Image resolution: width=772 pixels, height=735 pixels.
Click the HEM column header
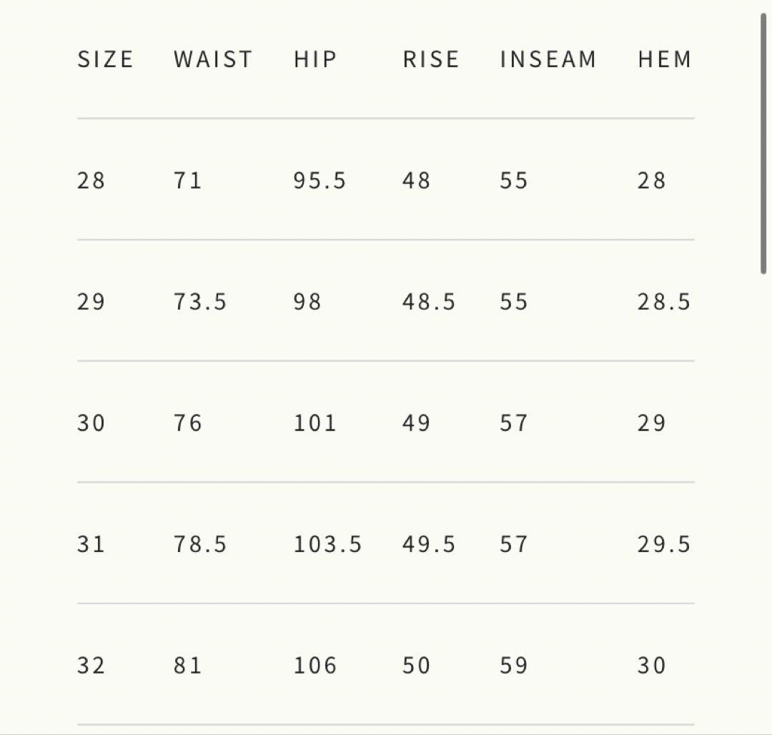(665, 59)
